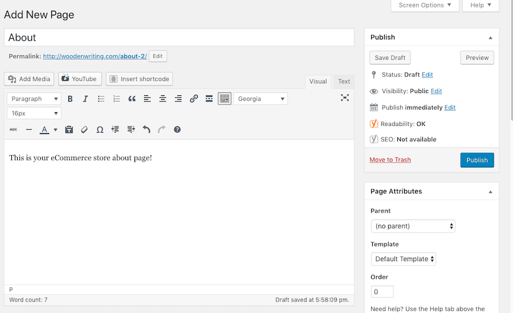Screen dimensions: 513x313
Task: Toggle bold formatting in editor toolbar
Action: tap(70, 99)
